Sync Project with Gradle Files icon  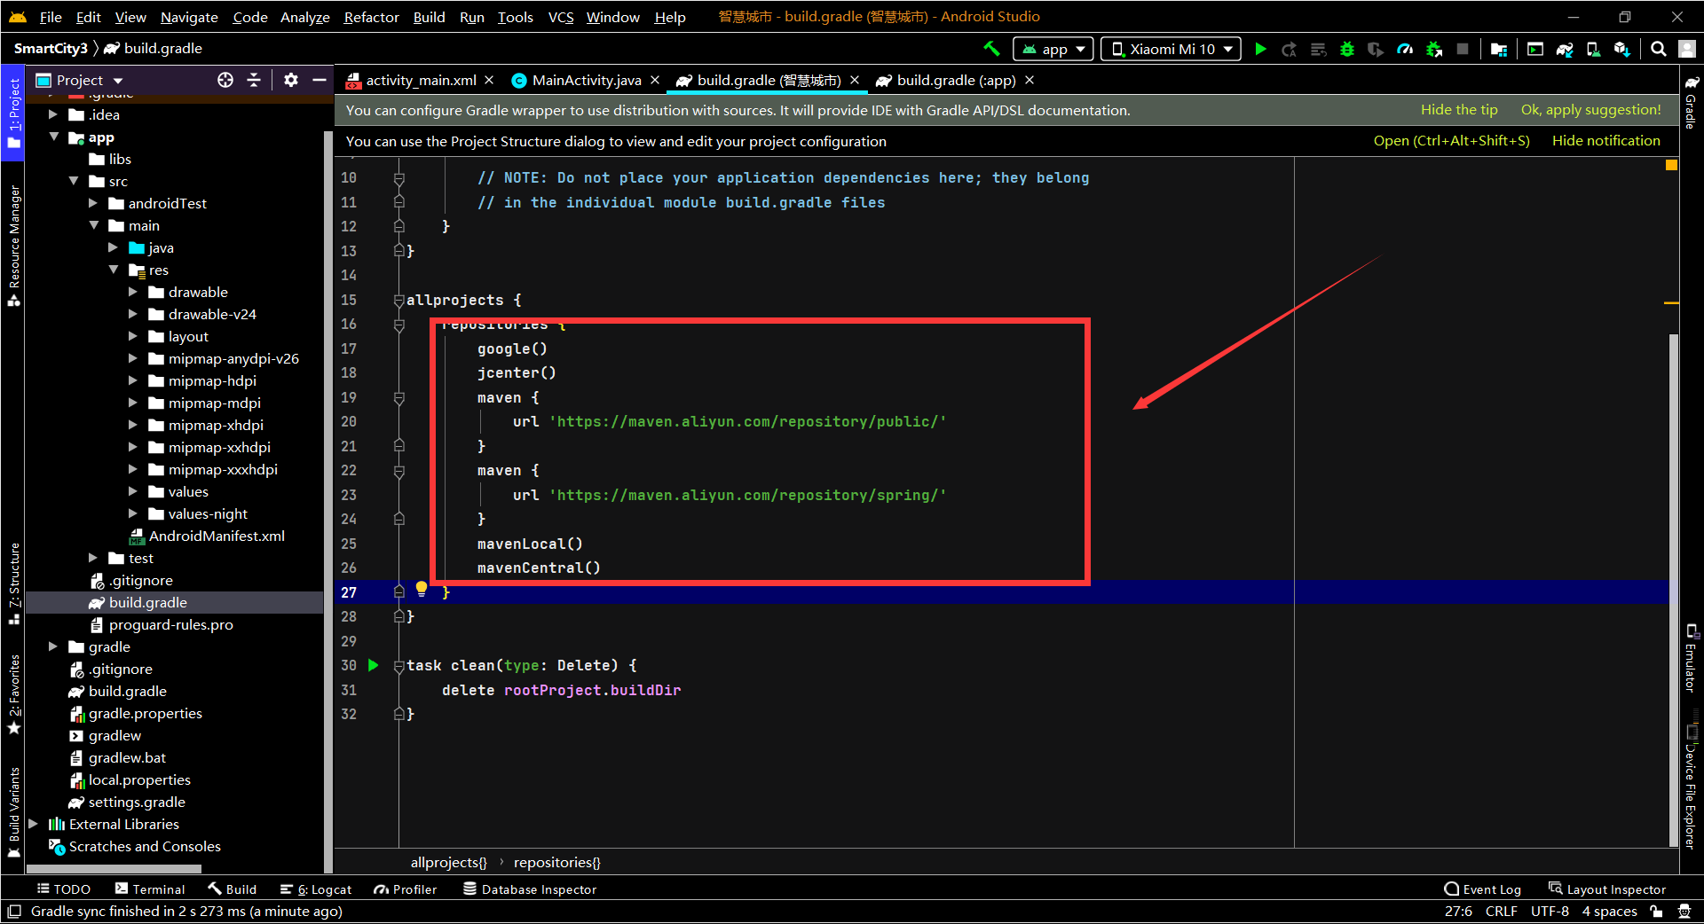click(1565, 49)
